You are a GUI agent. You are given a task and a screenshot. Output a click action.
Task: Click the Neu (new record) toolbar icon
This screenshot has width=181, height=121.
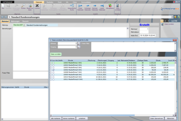click(3, 6)
